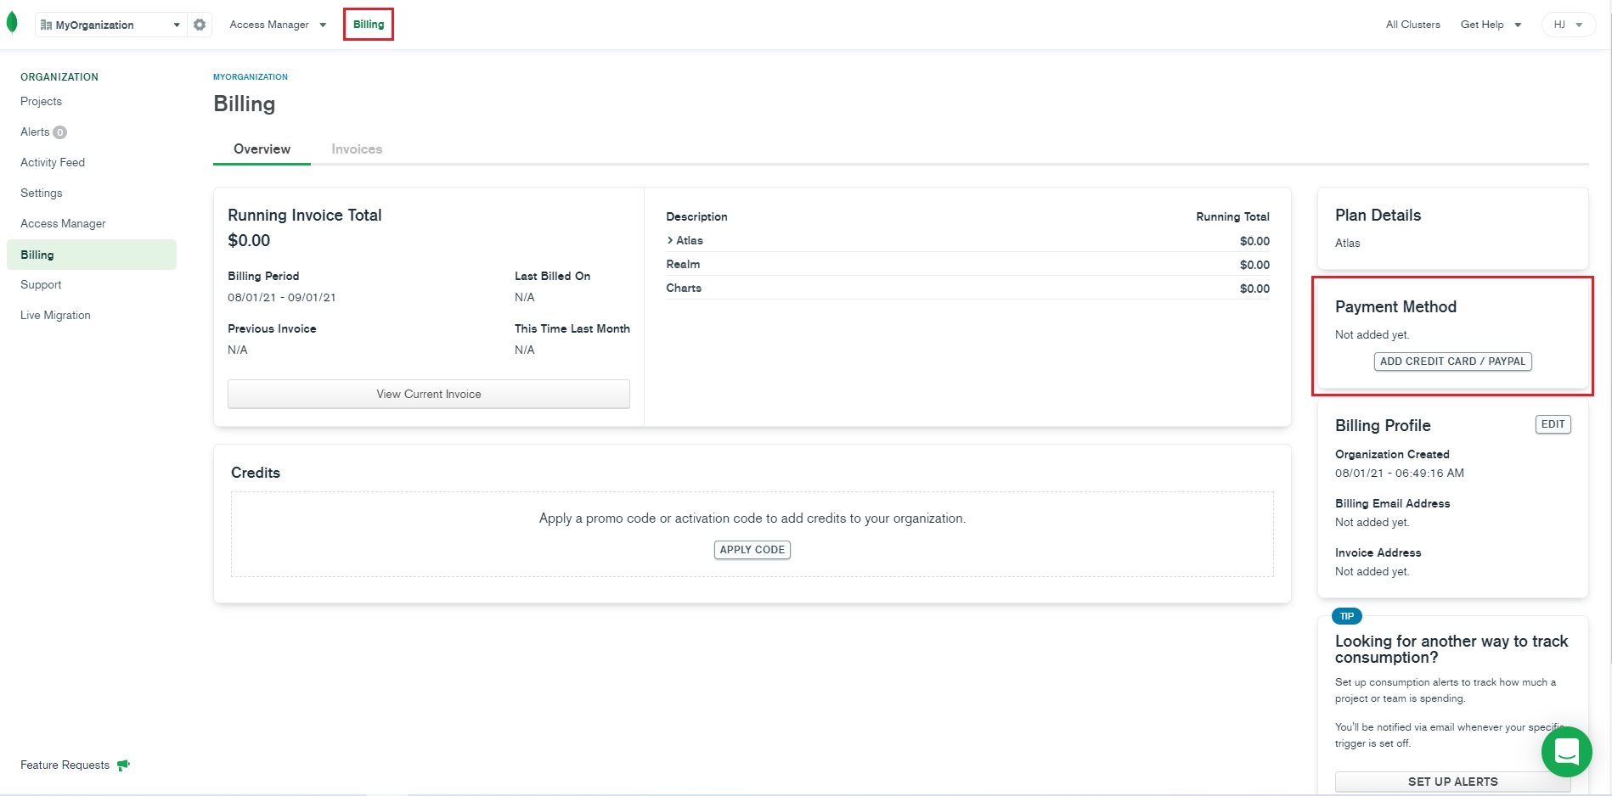This screenshot has width=1612, height=796.
Task: Open Live Migration in the sidebar
Action: click(x=55, y=316)
